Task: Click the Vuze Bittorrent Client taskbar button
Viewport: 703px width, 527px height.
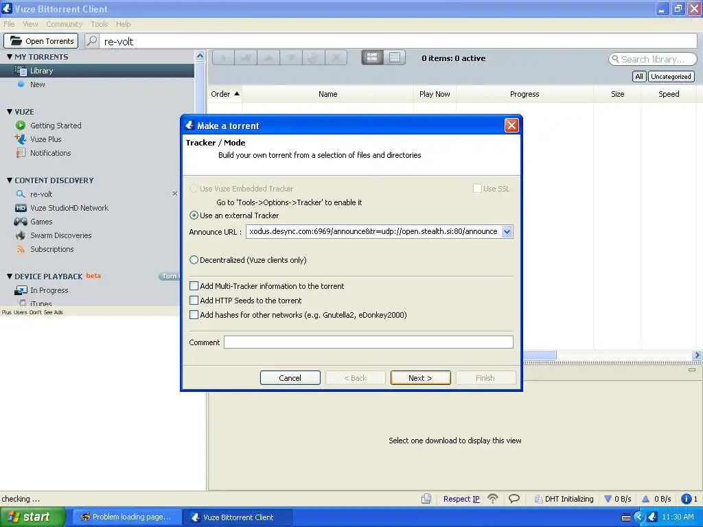Action: [238, 517]
